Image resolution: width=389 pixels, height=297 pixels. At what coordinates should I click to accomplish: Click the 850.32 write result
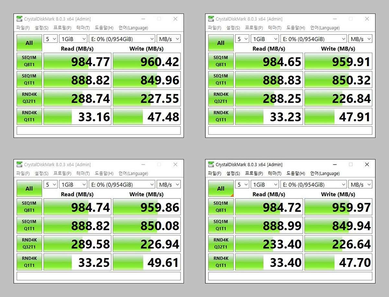338,80
